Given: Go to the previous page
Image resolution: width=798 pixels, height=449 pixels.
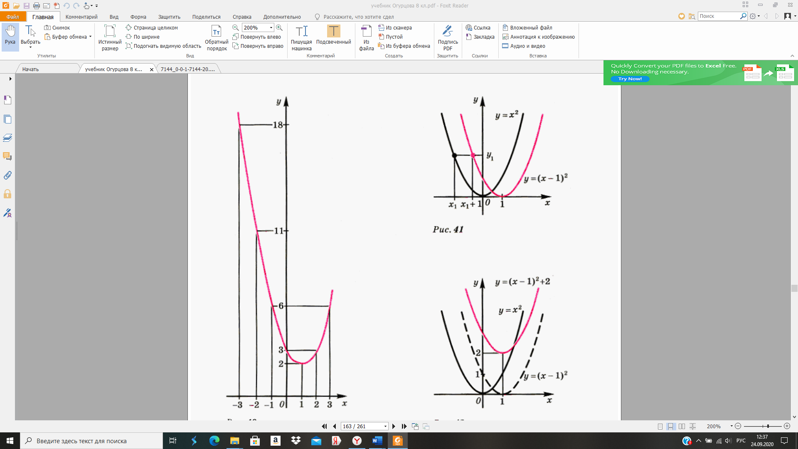Looking at the screenshot, I should point(335,426).
